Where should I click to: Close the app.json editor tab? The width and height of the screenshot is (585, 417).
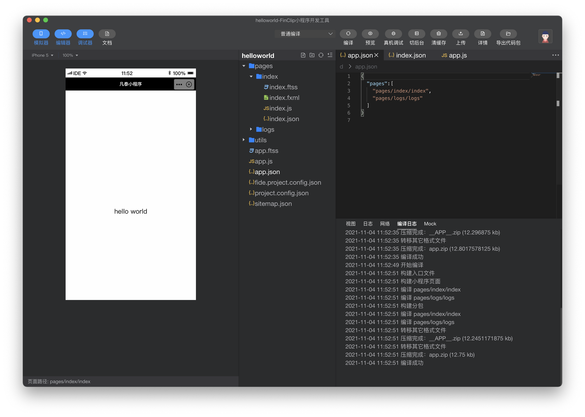click(x=376, y=55)
